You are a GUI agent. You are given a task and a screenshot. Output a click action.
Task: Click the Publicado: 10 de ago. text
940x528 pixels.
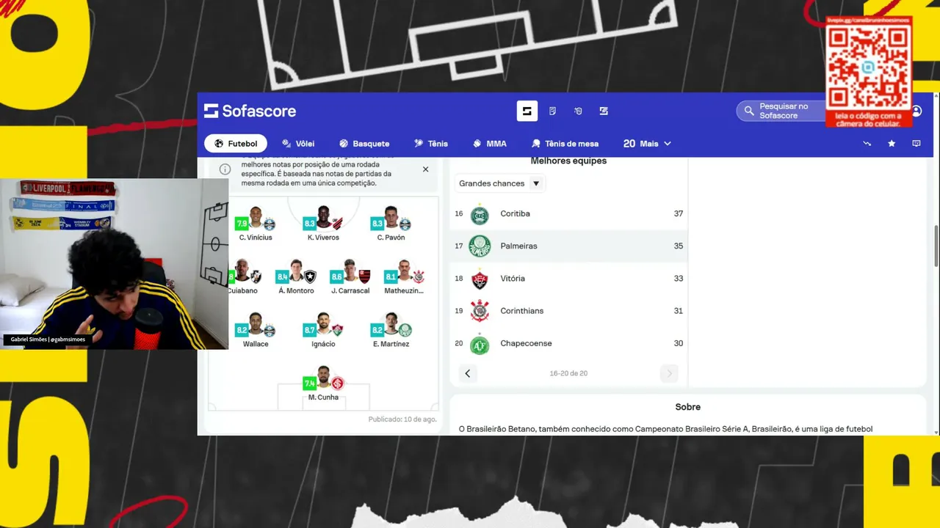click(x=402, y=419)
